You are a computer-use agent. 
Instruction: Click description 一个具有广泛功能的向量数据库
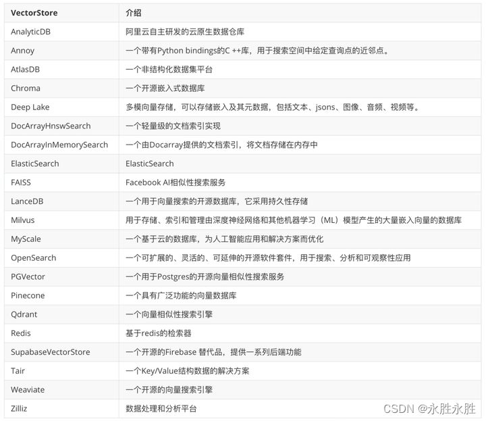click(181, 295)
